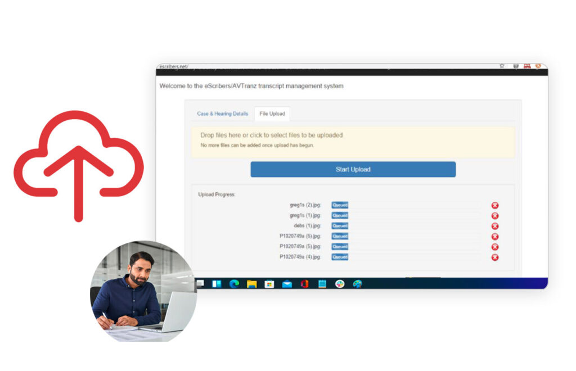Remove greg1s (2).jpg from upload queue
Screen dimensions: 576x371
click(495, 206)
